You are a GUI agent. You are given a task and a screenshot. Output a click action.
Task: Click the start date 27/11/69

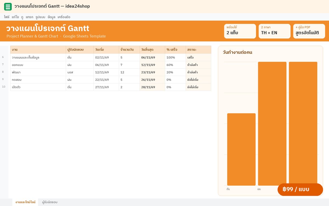[x=106, y=87]
